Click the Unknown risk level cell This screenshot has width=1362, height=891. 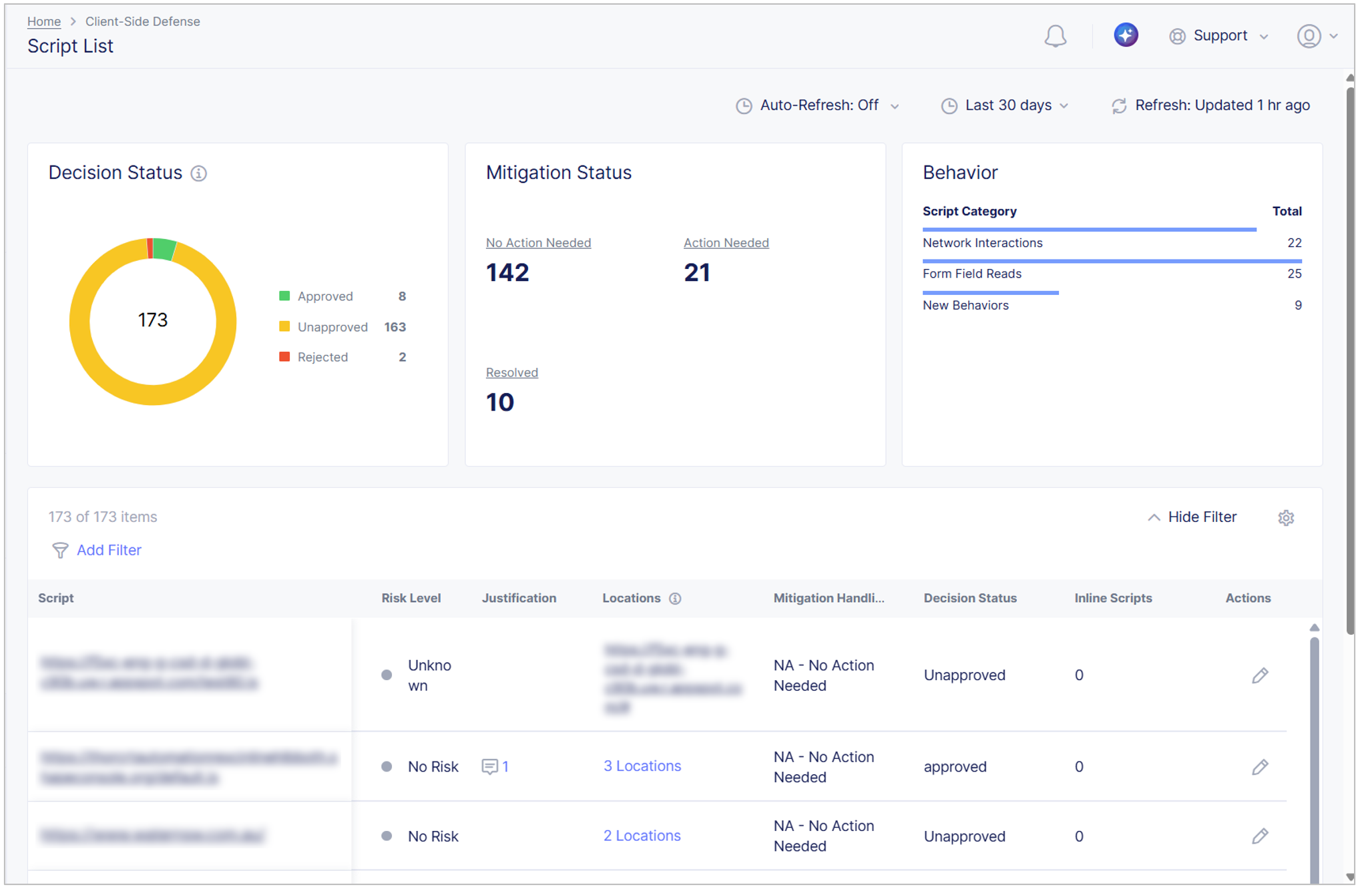[429, 675]
